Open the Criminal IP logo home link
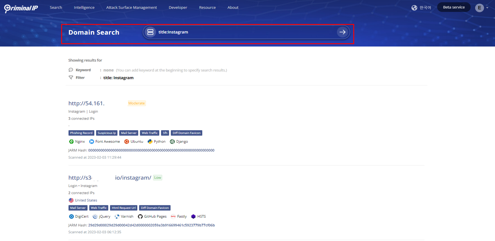 coord(21,8)
